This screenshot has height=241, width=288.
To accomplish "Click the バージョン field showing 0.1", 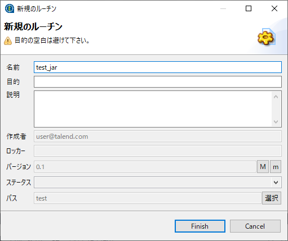I will [145, 167].
